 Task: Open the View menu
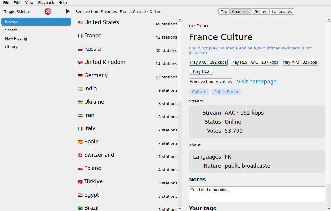pyautogui.click(x=29, y=2)
